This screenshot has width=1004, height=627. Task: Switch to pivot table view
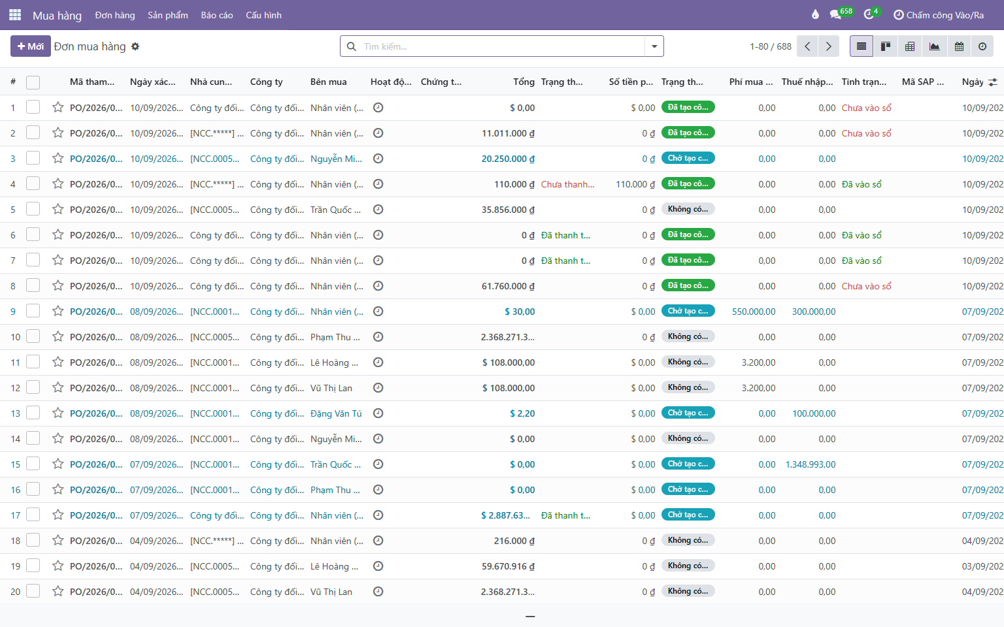click(x=910, y=46)
